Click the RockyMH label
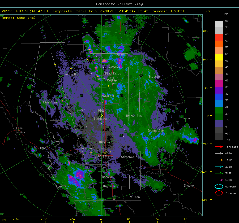The height and width of the screenshot is (223, 239). 70,74
